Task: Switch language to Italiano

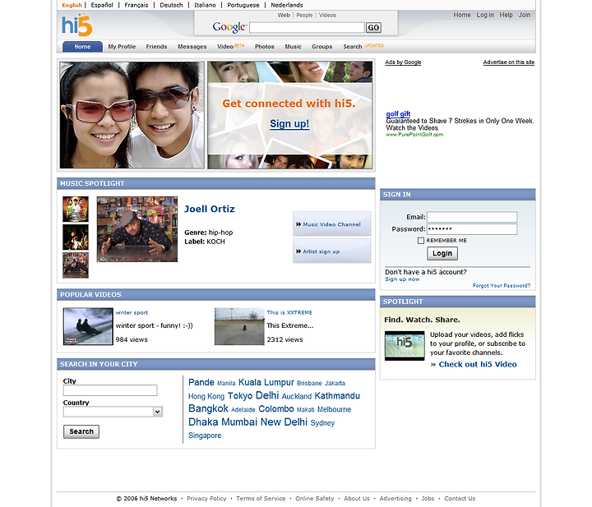Action: coord(205,5)
